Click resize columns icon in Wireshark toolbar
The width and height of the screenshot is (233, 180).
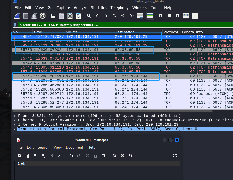coord(186,16)
